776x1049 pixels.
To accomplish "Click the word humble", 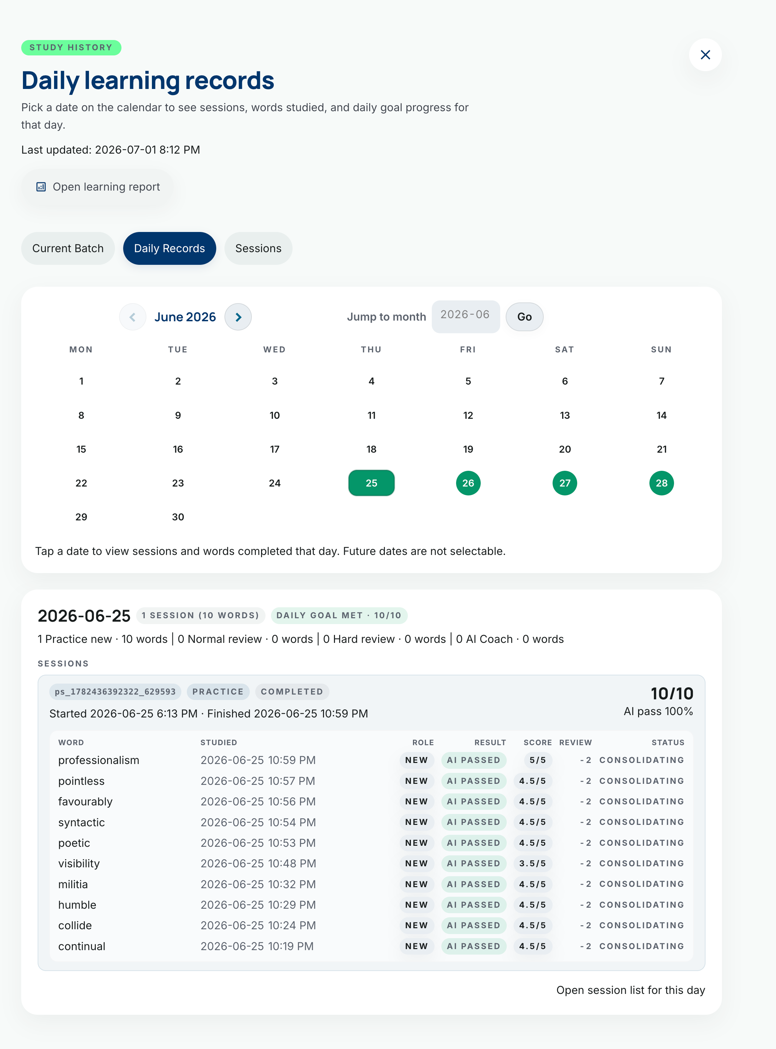I will (x=77, y=905).
